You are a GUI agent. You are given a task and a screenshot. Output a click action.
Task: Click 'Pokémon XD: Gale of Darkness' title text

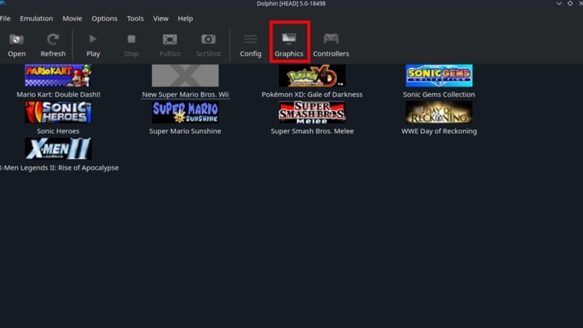[x=312, y=95]
